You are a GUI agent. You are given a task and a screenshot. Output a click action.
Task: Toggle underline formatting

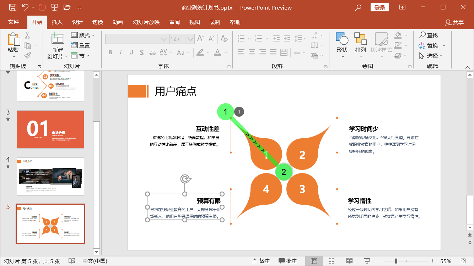click(131, 52)
